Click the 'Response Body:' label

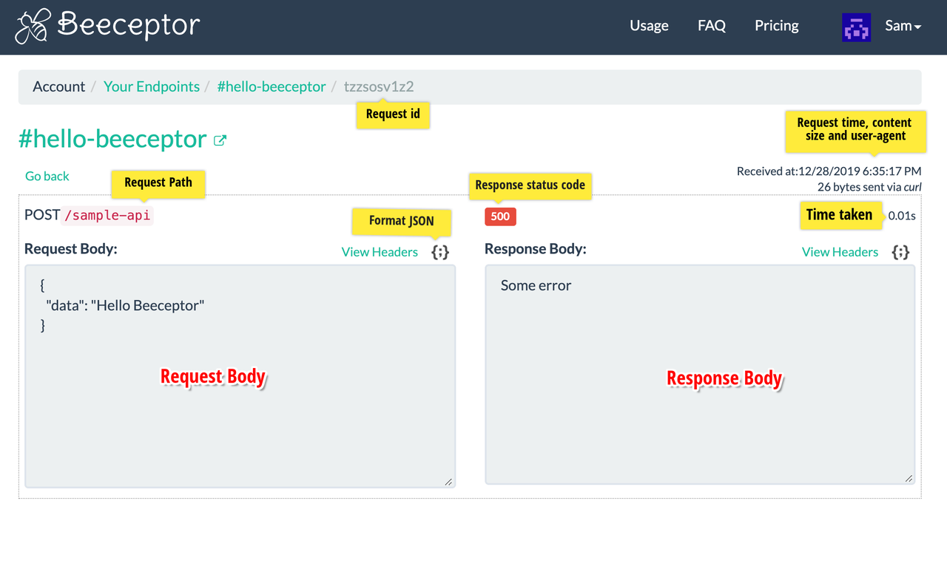tap(536, 249)
